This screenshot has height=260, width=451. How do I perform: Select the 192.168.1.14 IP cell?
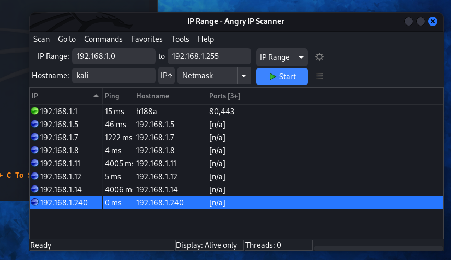66,190
